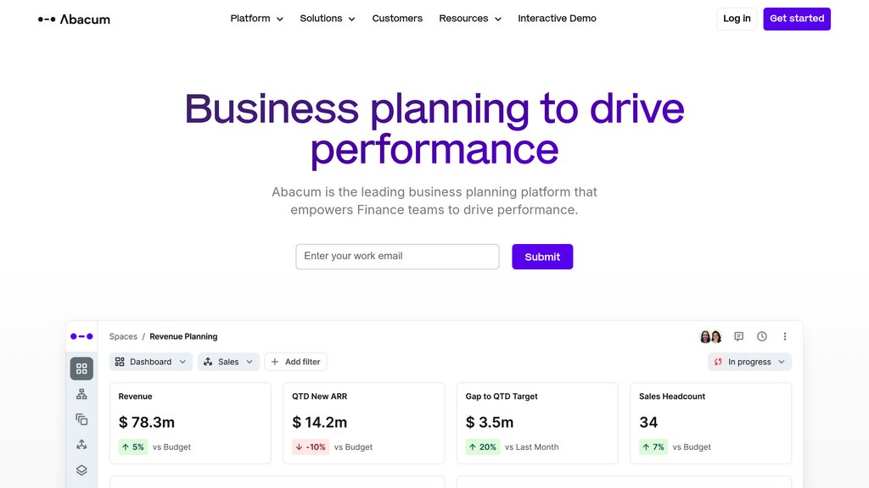
Task: Click the Abacum logo in header
Action: (x=74, y=19)
